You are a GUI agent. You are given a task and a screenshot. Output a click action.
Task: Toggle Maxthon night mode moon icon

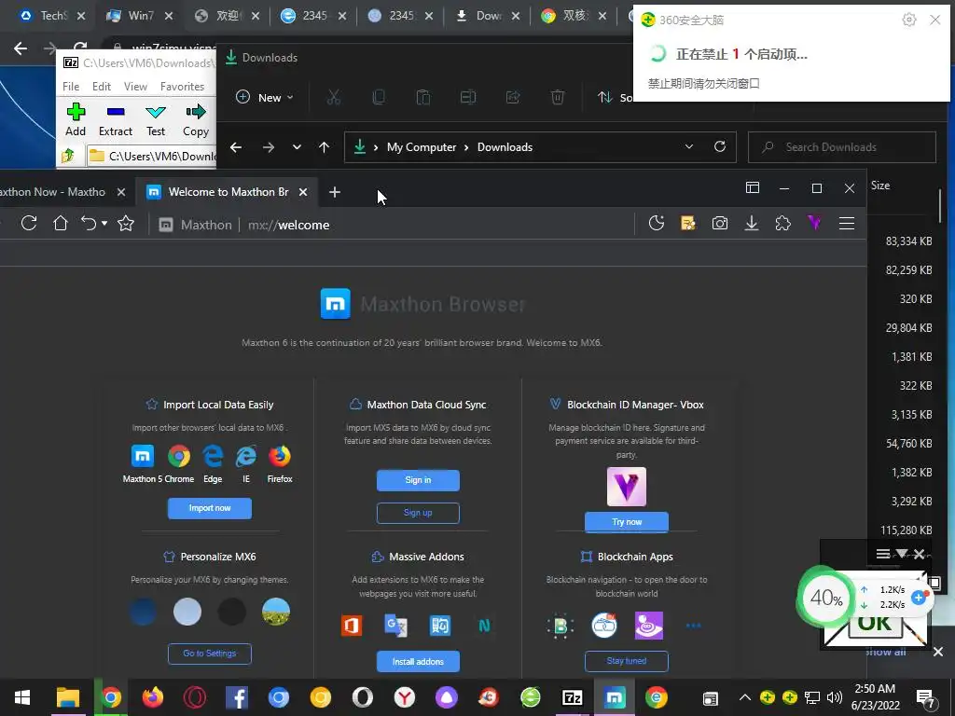tap(657, 224)
